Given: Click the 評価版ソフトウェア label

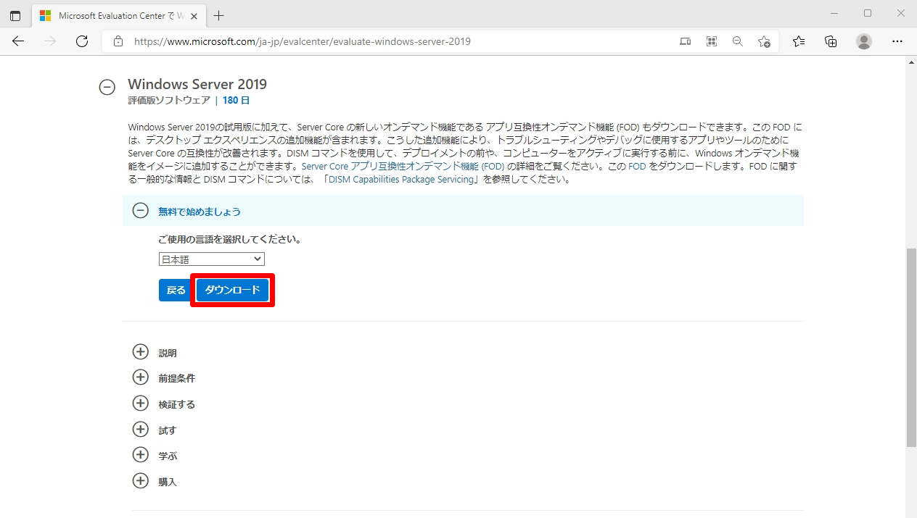Looking at the screenshot, I should [169, 101].
